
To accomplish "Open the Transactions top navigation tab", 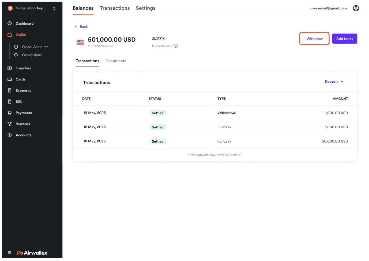I will [115, 8].
